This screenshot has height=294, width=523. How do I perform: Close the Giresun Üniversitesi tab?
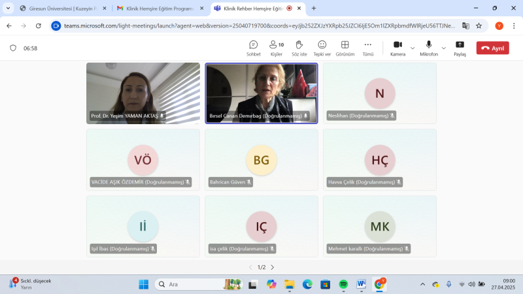(x=105, y=8)
